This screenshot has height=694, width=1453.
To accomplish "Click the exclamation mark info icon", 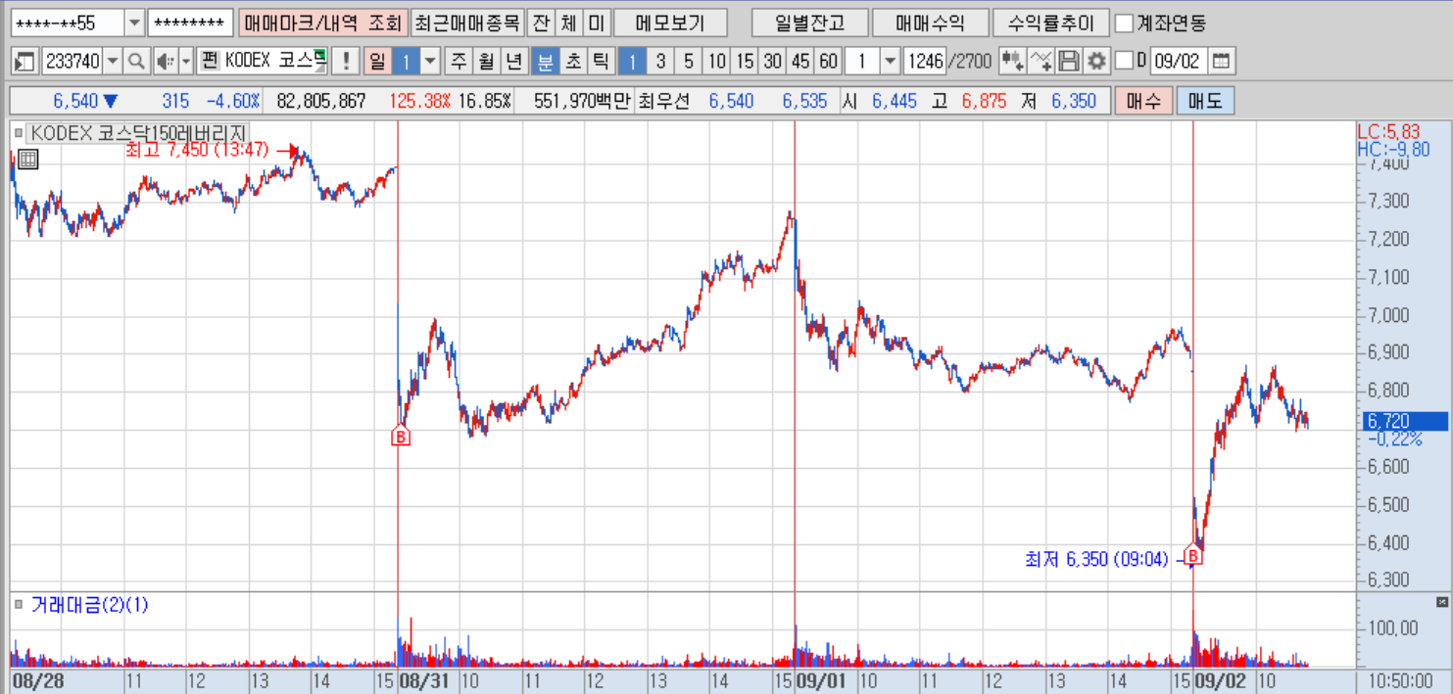I will (345, 62).
